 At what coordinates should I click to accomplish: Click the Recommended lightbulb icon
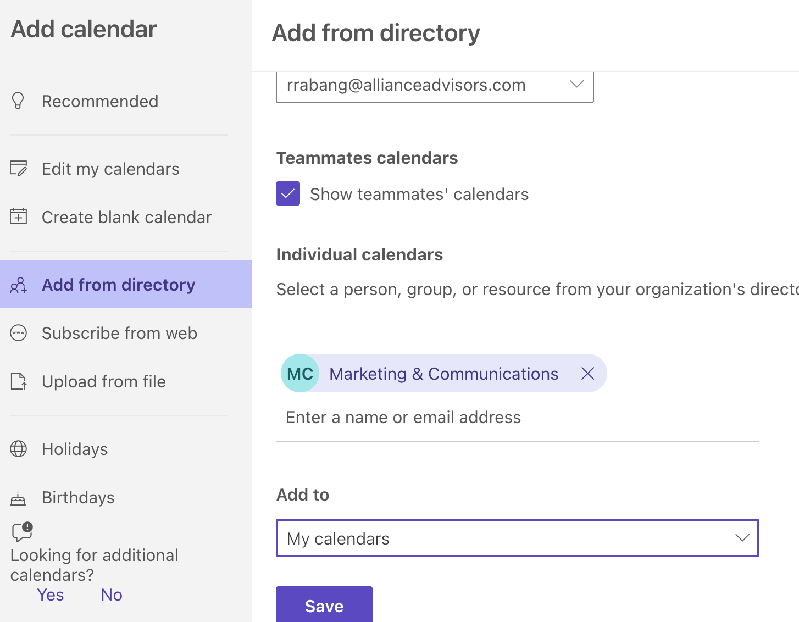pyautogui.click(x=18, y=101)
